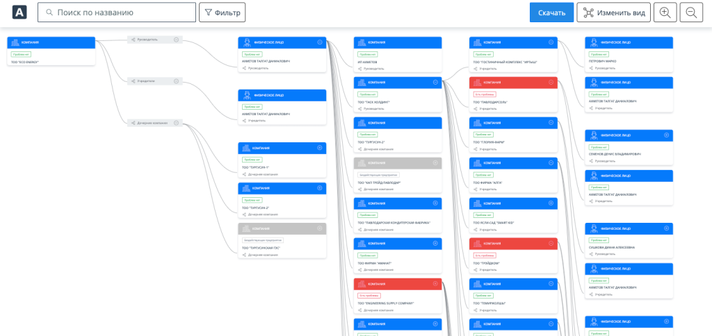Select СУШКОВА ДИАНА АЛЕКСЕЕВНА name

pyautogui.click(x=612, y=248)
